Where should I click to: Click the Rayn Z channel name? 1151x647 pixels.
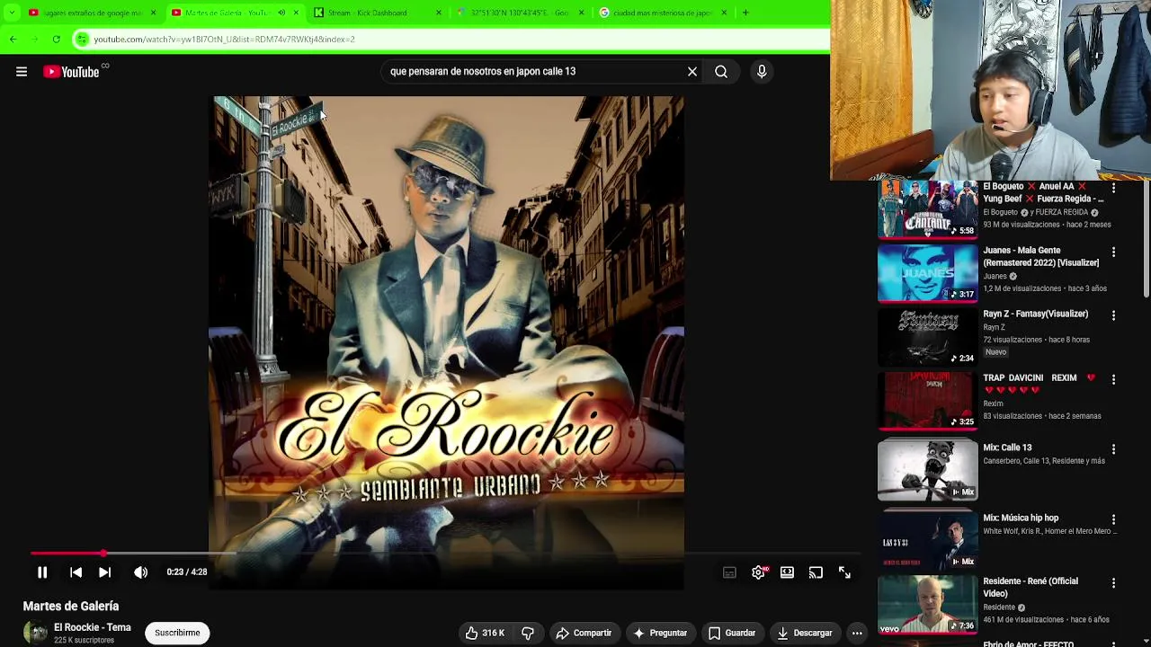pos(994,327)
